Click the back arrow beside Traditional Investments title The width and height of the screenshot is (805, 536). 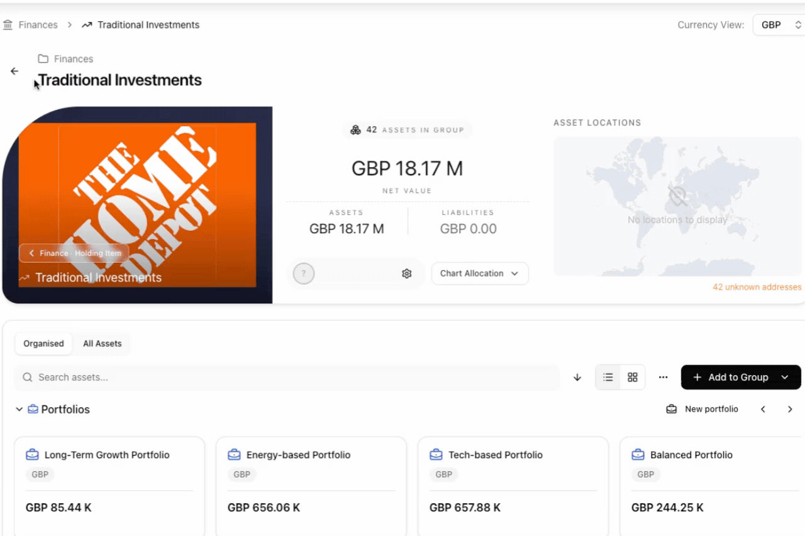pyautogui.click(x=14, y=71)
